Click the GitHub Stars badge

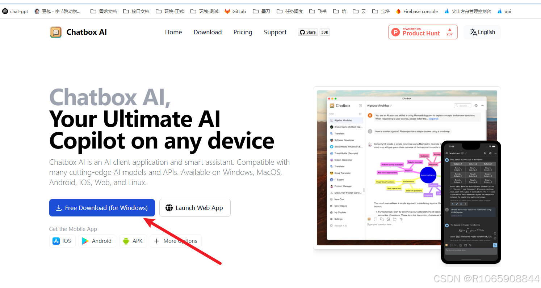307,32
